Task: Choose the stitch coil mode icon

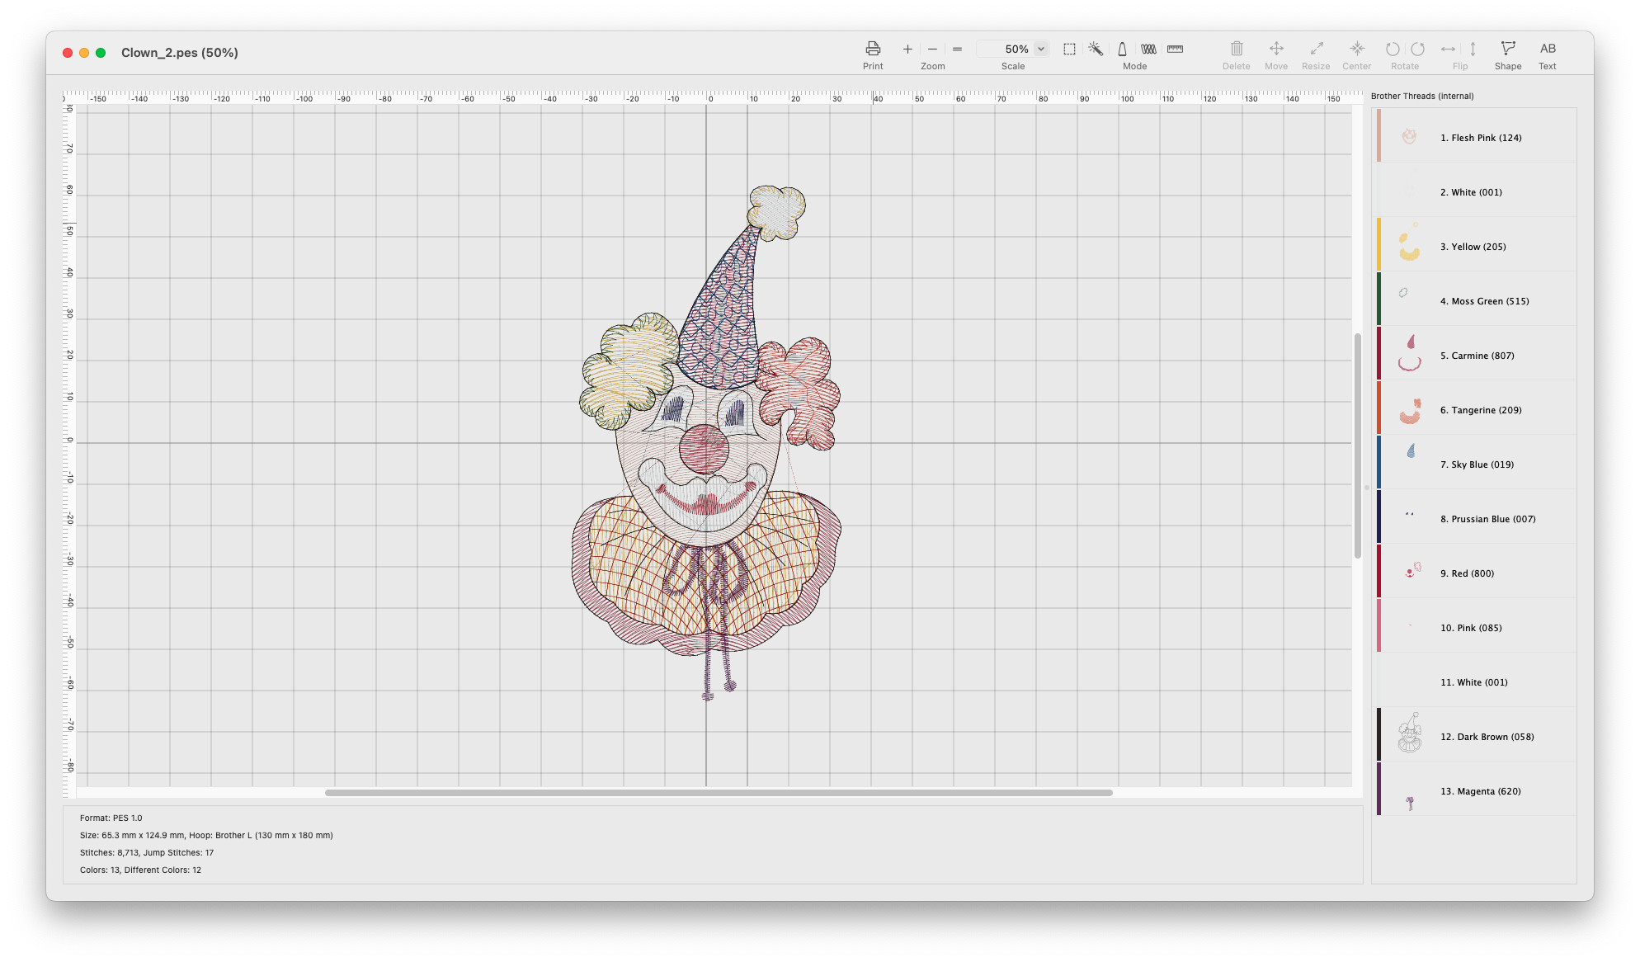Action: coord(1148,50)
